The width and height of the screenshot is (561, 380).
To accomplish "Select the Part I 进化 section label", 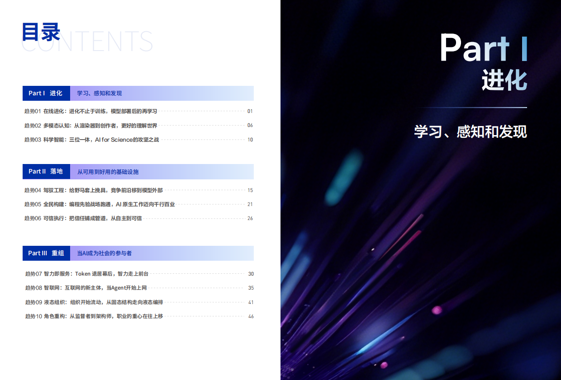I will point(46,93).
